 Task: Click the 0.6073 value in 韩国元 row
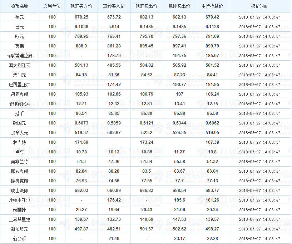81,123
